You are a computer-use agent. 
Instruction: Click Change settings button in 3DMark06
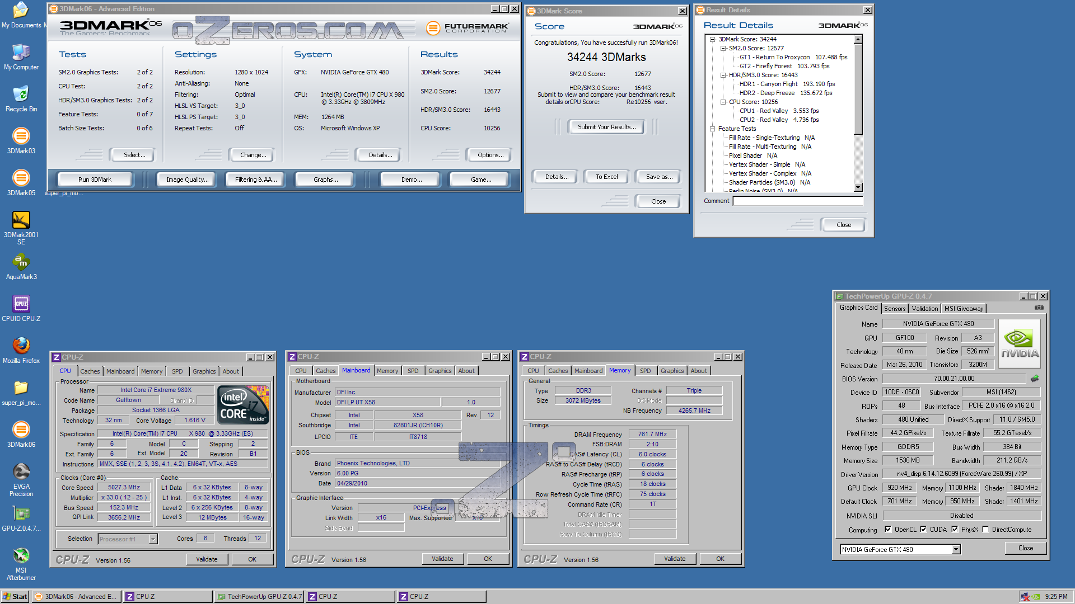[x=253, y=155]
